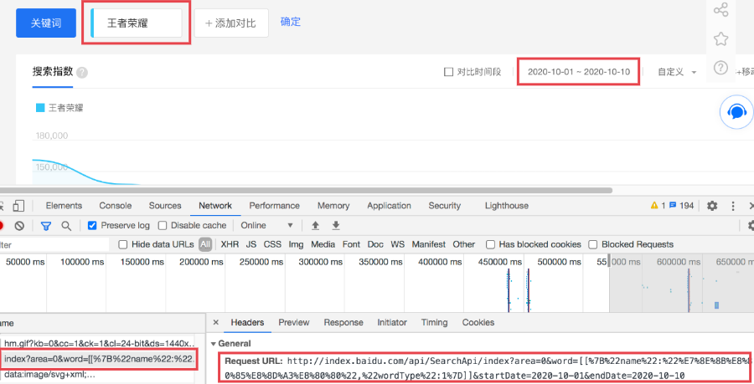
Task: Open the Sources tab
Action: [x=165, y=206]
